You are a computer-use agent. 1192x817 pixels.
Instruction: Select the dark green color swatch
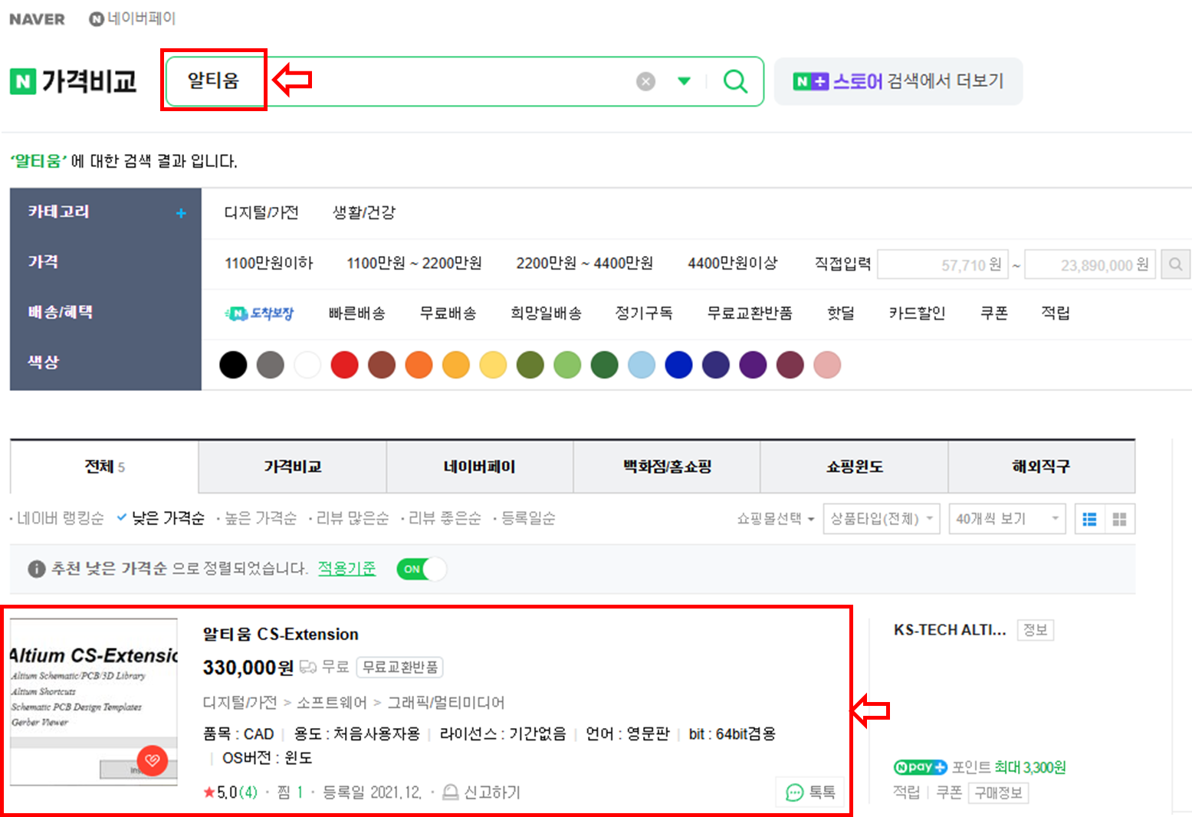click(604, 365)
